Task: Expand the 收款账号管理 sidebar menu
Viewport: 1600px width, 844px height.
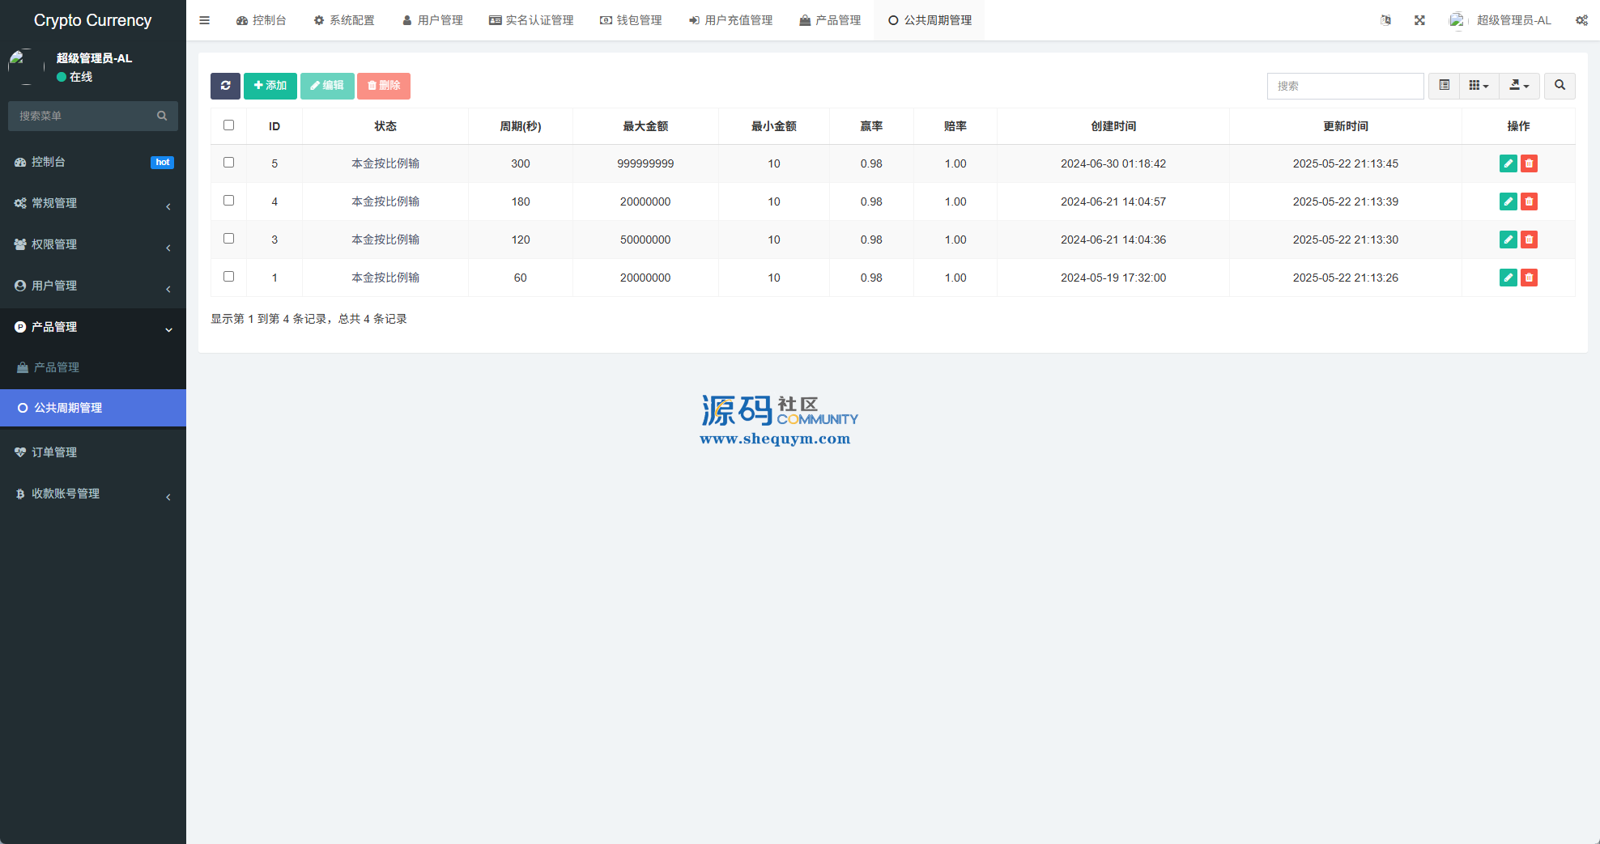Action: (93, 494)
